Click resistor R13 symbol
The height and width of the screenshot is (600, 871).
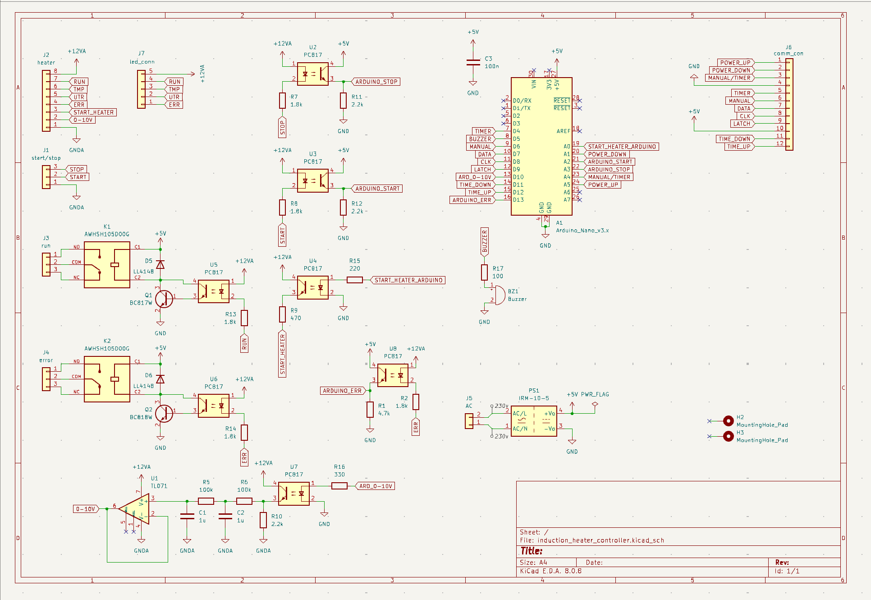244,318
